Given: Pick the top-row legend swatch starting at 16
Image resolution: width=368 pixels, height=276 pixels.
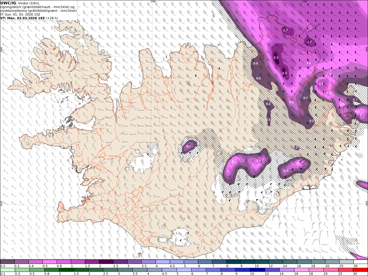Looking at the screenshot, I should [304, 262].
